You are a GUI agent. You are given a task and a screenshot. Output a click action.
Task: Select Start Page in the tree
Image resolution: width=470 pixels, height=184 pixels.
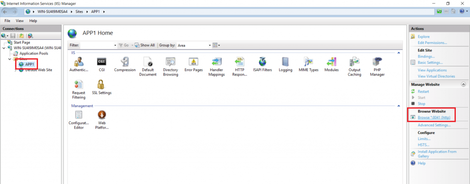coord(22,43)
